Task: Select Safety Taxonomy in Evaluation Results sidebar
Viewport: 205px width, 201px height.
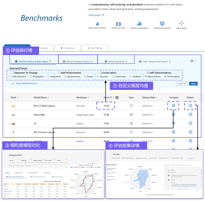Action: 111,176
